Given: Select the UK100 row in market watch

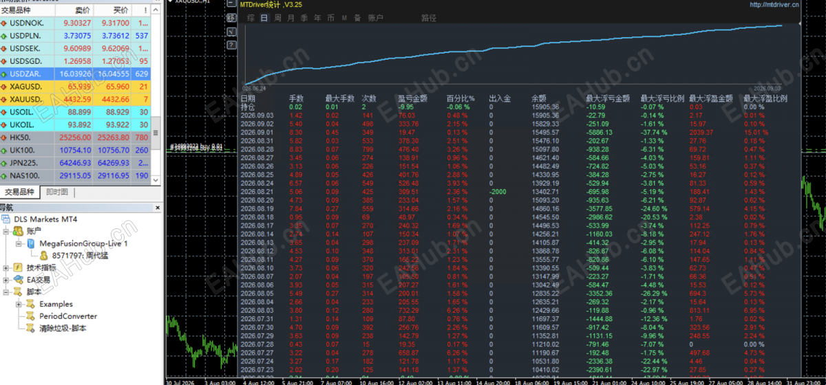Looking at the screenshot, I should click(76, 151).
